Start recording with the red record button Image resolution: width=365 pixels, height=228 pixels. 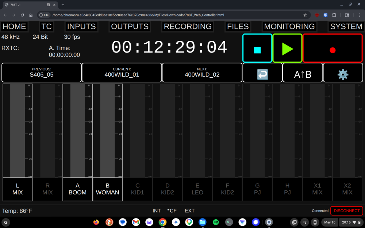coord(333,48)
